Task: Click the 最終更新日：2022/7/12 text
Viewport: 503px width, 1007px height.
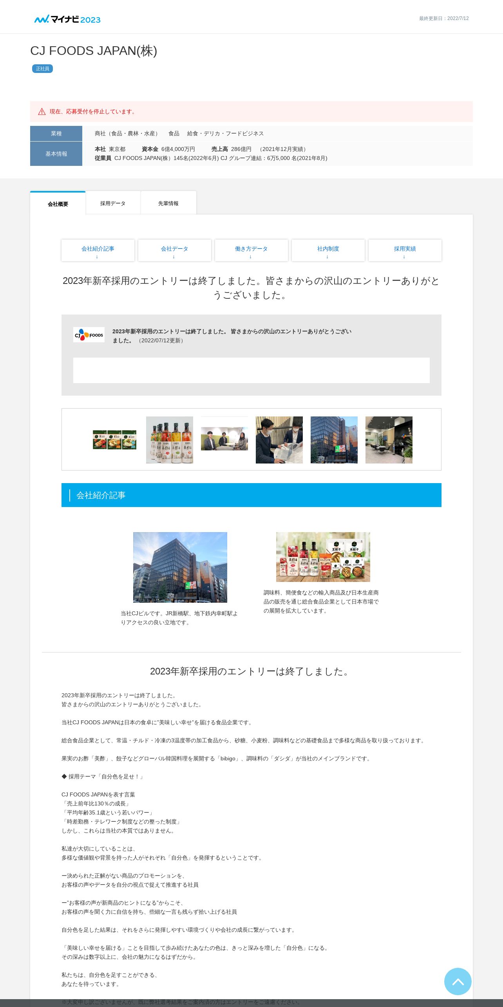Action: [x=444, y=18]
